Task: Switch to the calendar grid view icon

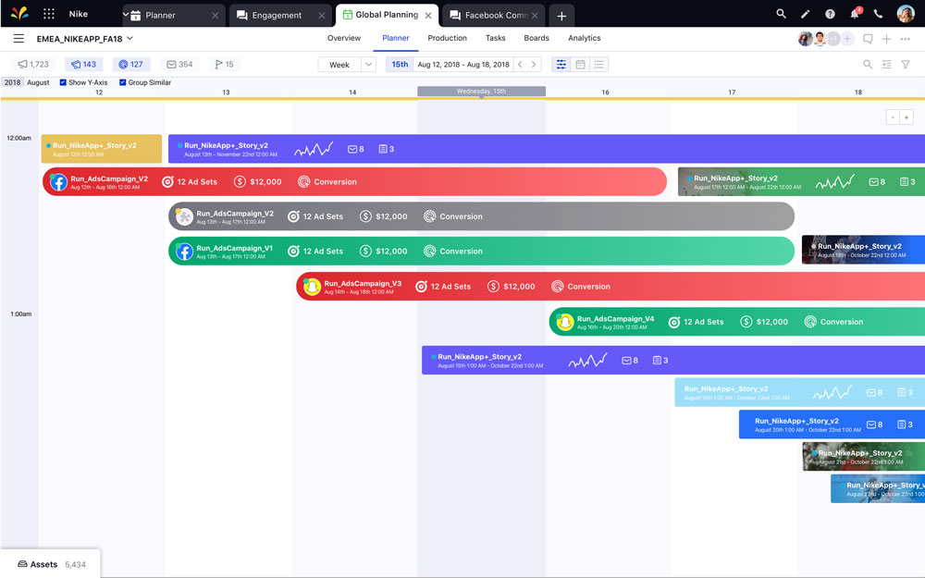Action: (581, 65)
